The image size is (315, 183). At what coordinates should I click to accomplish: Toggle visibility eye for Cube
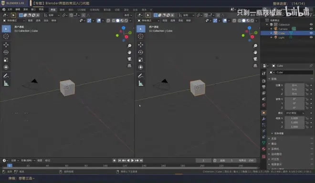(311, 33)
